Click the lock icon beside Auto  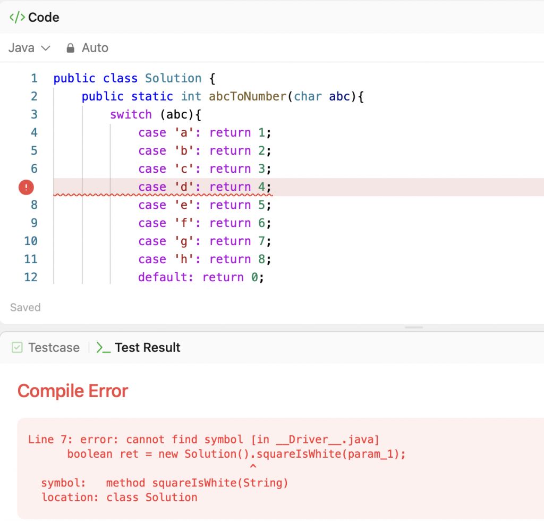pyautogui.click(x=70, y=48)
